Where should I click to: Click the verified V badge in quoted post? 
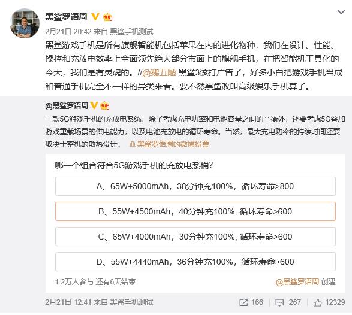pyautogui.click(x=94, y=105)
